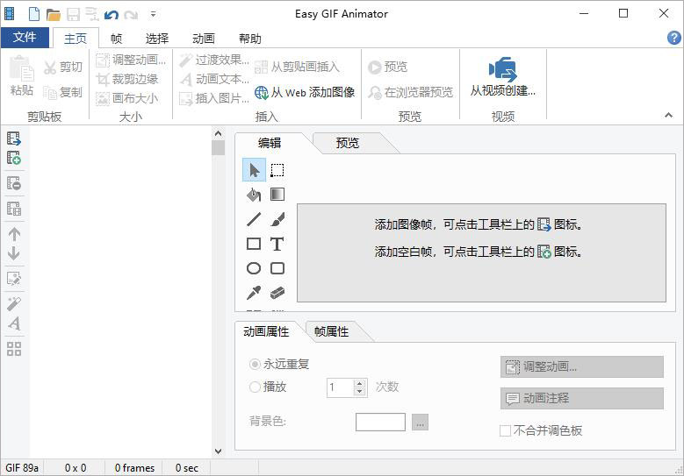Switch to the 帮助 ribbon tab
The height and width of the screenshot is (476, 684).
(x=250, y=39)
